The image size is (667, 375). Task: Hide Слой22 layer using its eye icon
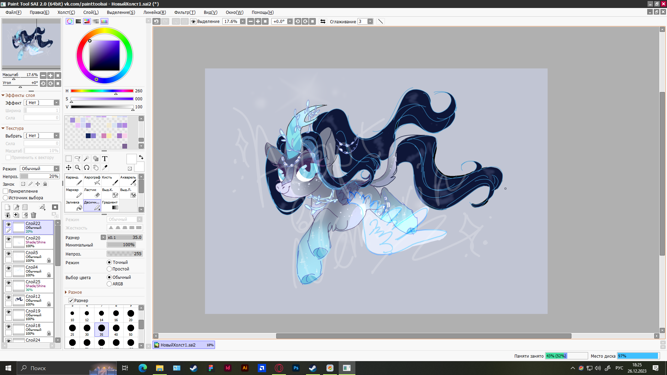click(8, 224)
